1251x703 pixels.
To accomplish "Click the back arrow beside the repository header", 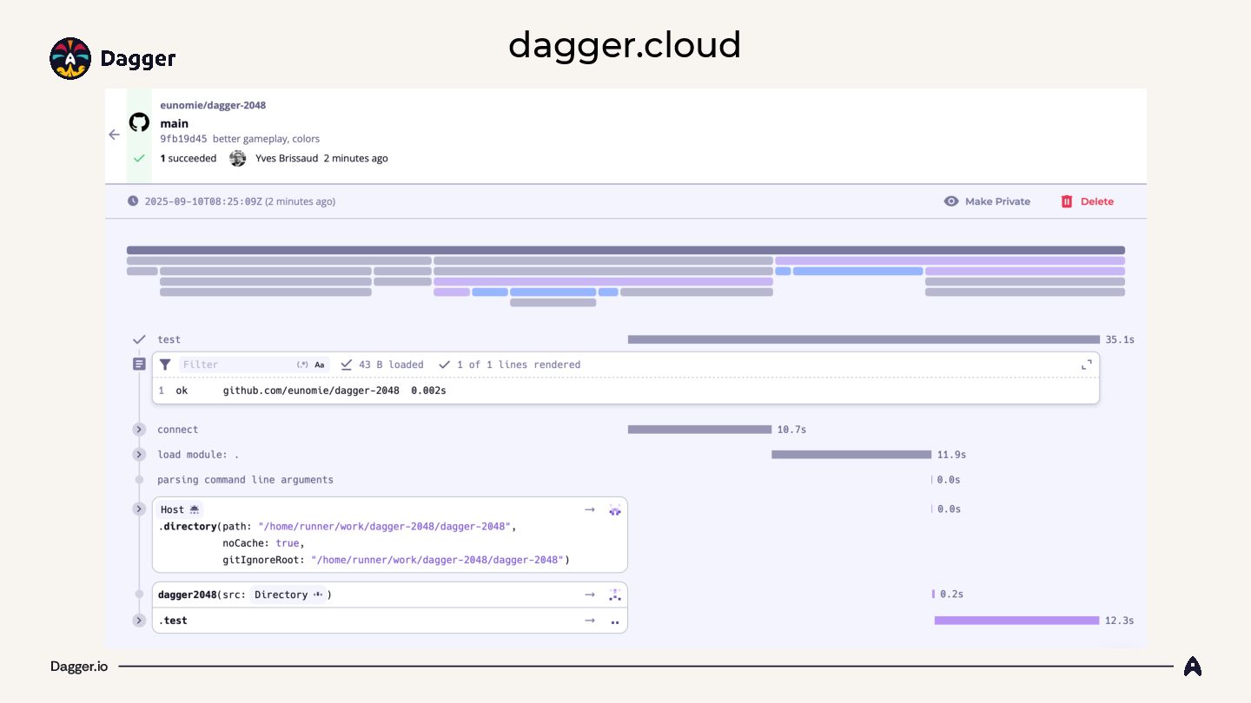I will [114, 135].
